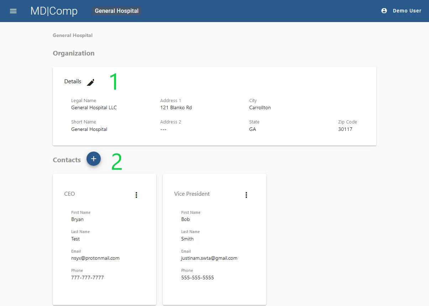Open the navigation drawer hamburger icon
Screen dimensions: 429x306
[x=13, y=11]
